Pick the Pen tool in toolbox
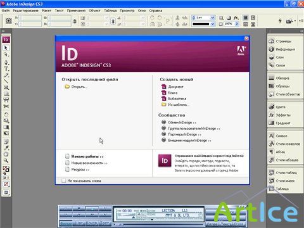 6,62
